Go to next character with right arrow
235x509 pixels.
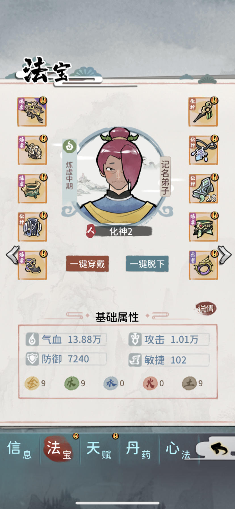tap(225, 254)
